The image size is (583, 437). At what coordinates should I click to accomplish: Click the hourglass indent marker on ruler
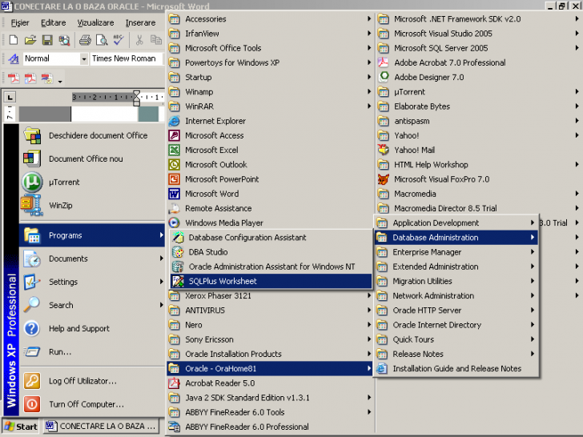coord(136,98)
